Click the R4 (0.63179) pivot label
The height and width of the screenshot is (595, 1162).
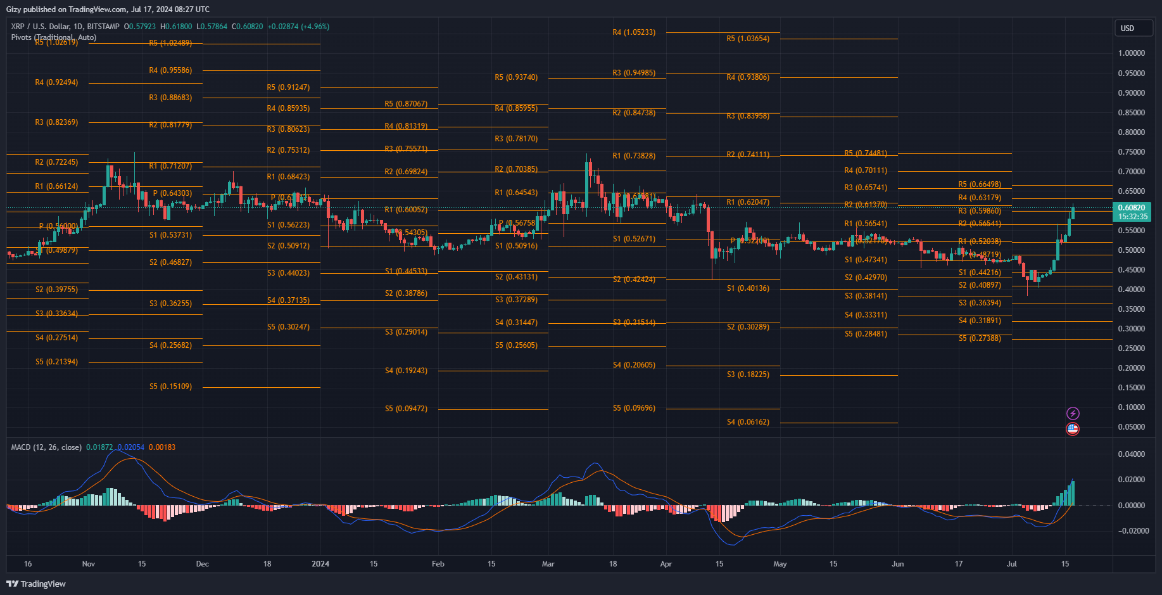[980, 198]
